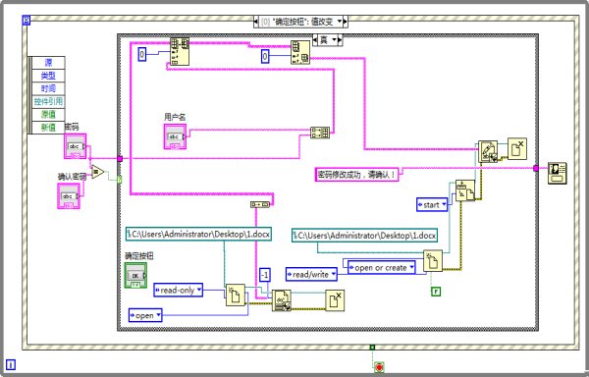The image size is (589, 377).
Task: Click the 确定按钮 OK boolean terminal
Action: 135,275
